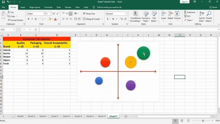Open the Sort & Filter menu
Screen dimensions: 220x124
[x=202, y=17]
